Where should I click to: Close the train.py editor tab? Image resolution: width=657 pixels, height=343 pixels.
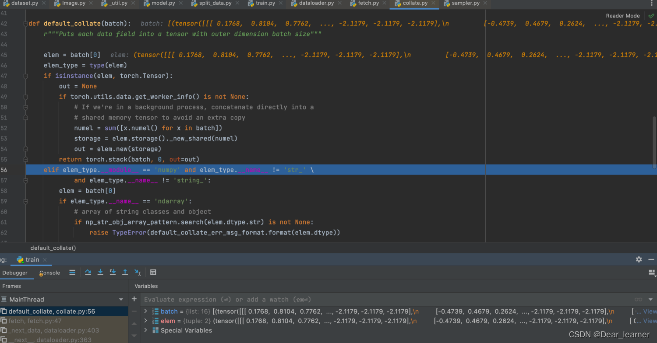(x=281, y=3)
